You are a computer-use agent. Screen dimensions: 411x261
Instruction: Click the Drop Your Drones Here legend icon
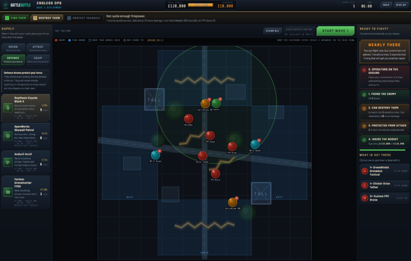(x=90, y=40)
